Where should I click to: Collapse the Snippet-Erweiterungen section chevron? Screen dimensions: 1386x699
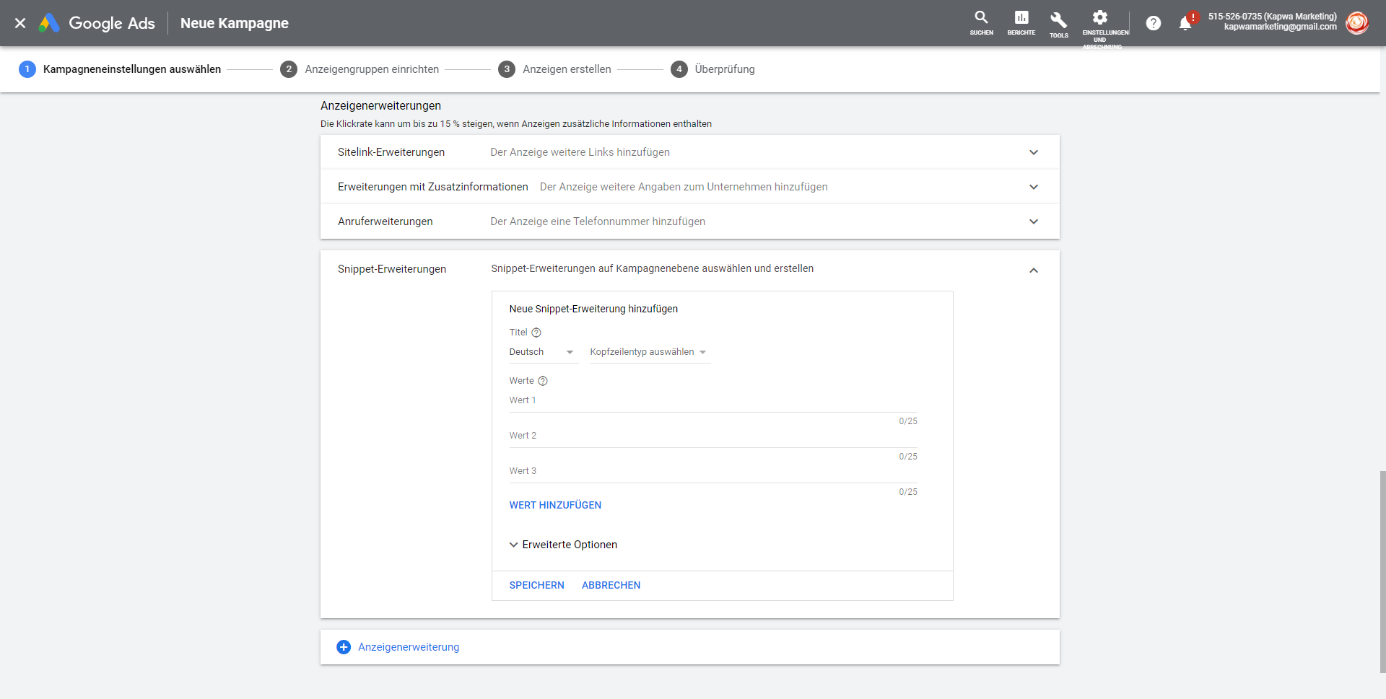click(x=1034, y=271)
